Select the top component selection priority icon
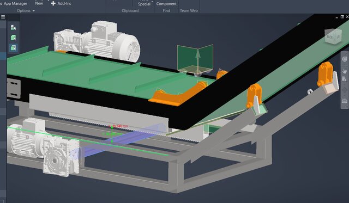The width and height of the screenshot is (349, 203). point(13,27)
